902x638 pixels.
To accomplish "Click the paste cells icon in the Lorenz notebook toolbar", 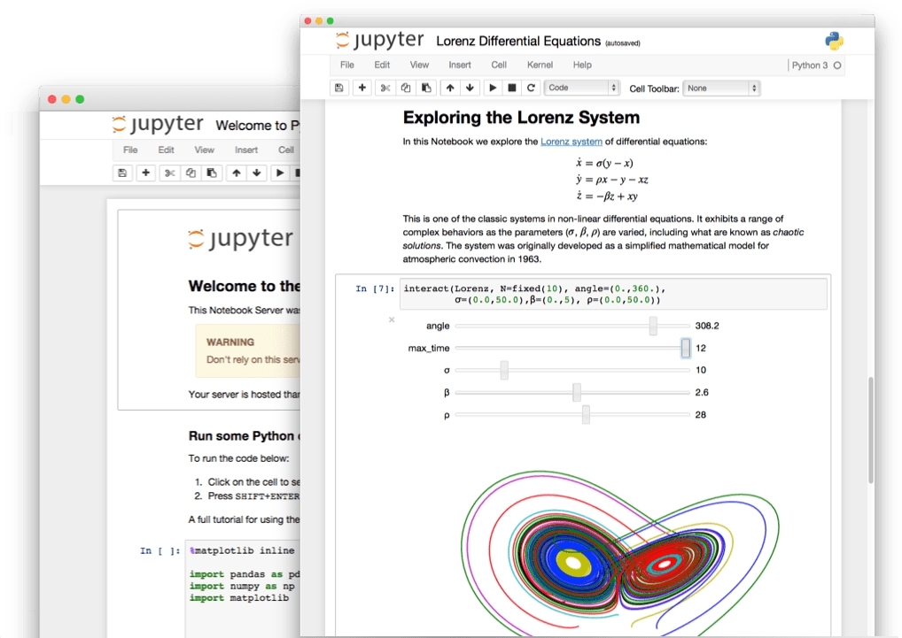I will (x=427, y=88).
